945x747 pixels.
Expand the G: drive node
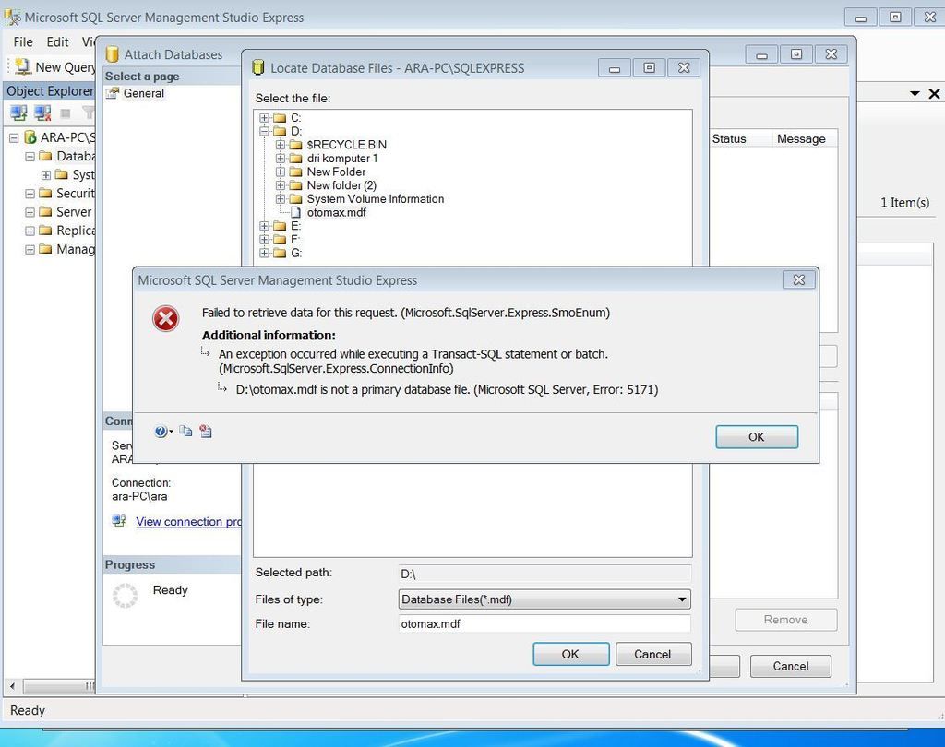tap(264, 253)
